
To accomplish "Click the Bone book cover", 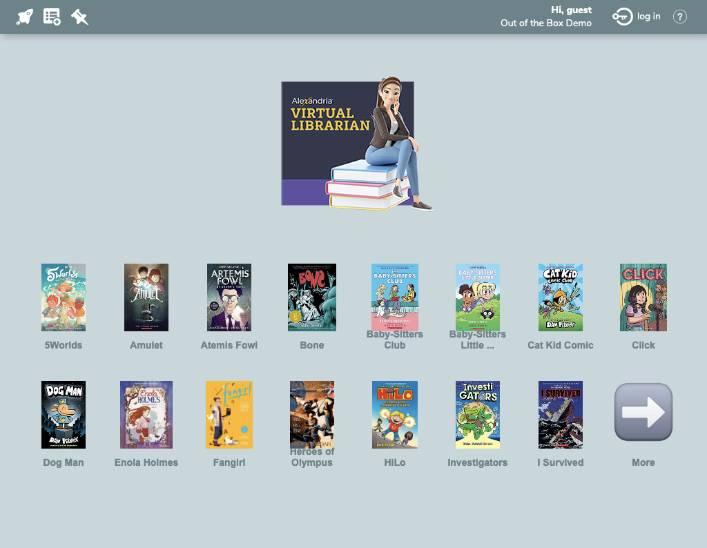I will (x=312, y=297).
